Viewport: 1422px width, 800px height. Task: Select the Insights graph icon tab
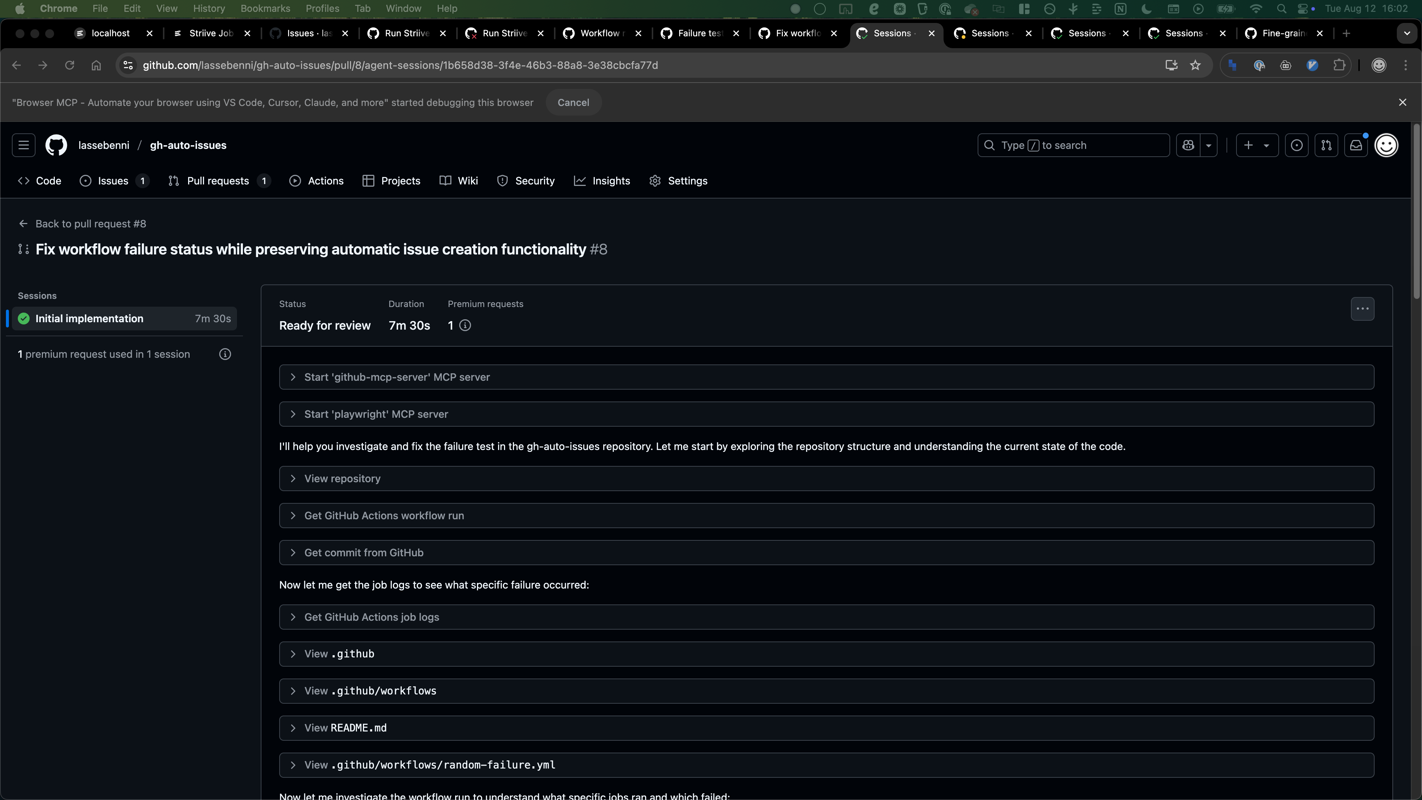tap(580, 180)
